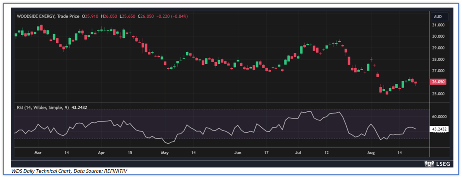
Task: Click the 25.000 price axis label
Action: (x=438, y=94)
